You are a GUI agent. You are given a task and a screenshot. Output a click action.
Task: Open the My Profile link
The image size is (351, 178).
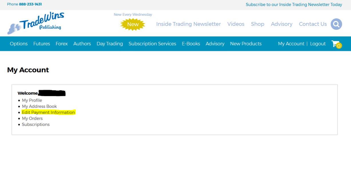click(32, 100)
